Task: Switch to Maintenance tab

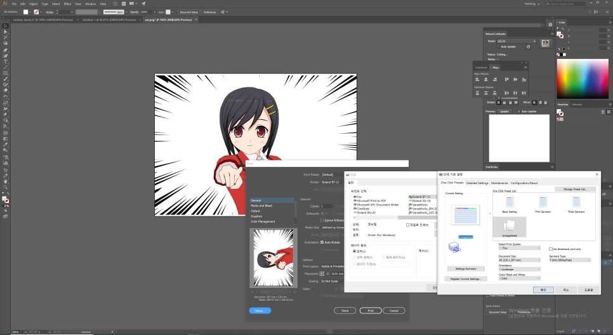Action: (499, 183)
